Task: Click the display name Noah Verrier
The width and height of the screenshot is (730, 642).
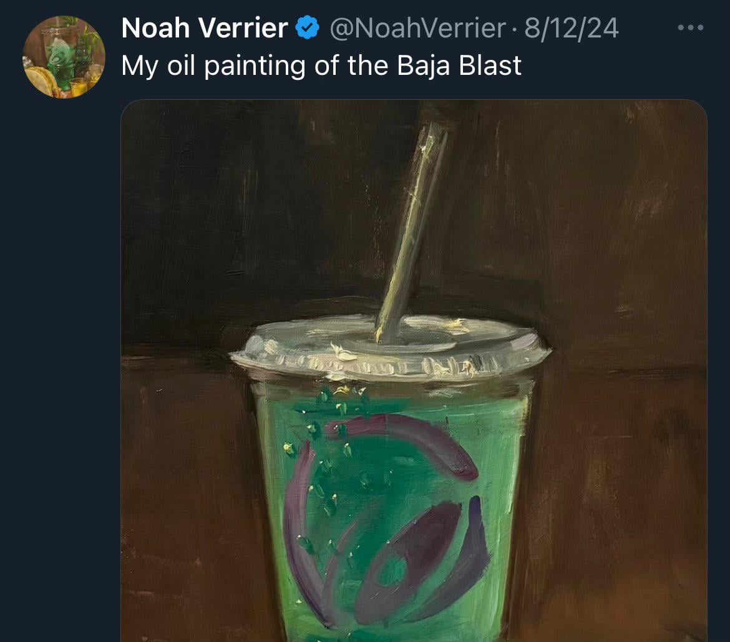Action: click(x=205, y=28)
